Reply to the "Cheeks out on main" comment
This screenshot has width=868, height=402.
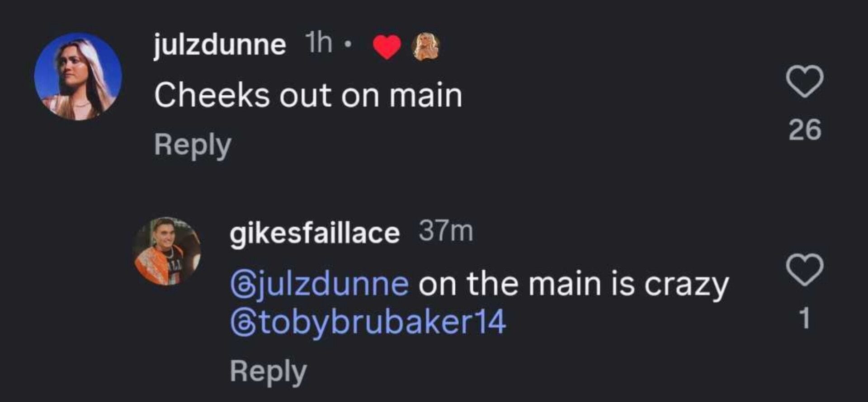tap(193, 145)
